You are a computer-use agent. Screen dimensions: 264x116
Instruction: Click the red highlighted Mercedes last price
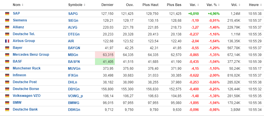click(105, 55)
